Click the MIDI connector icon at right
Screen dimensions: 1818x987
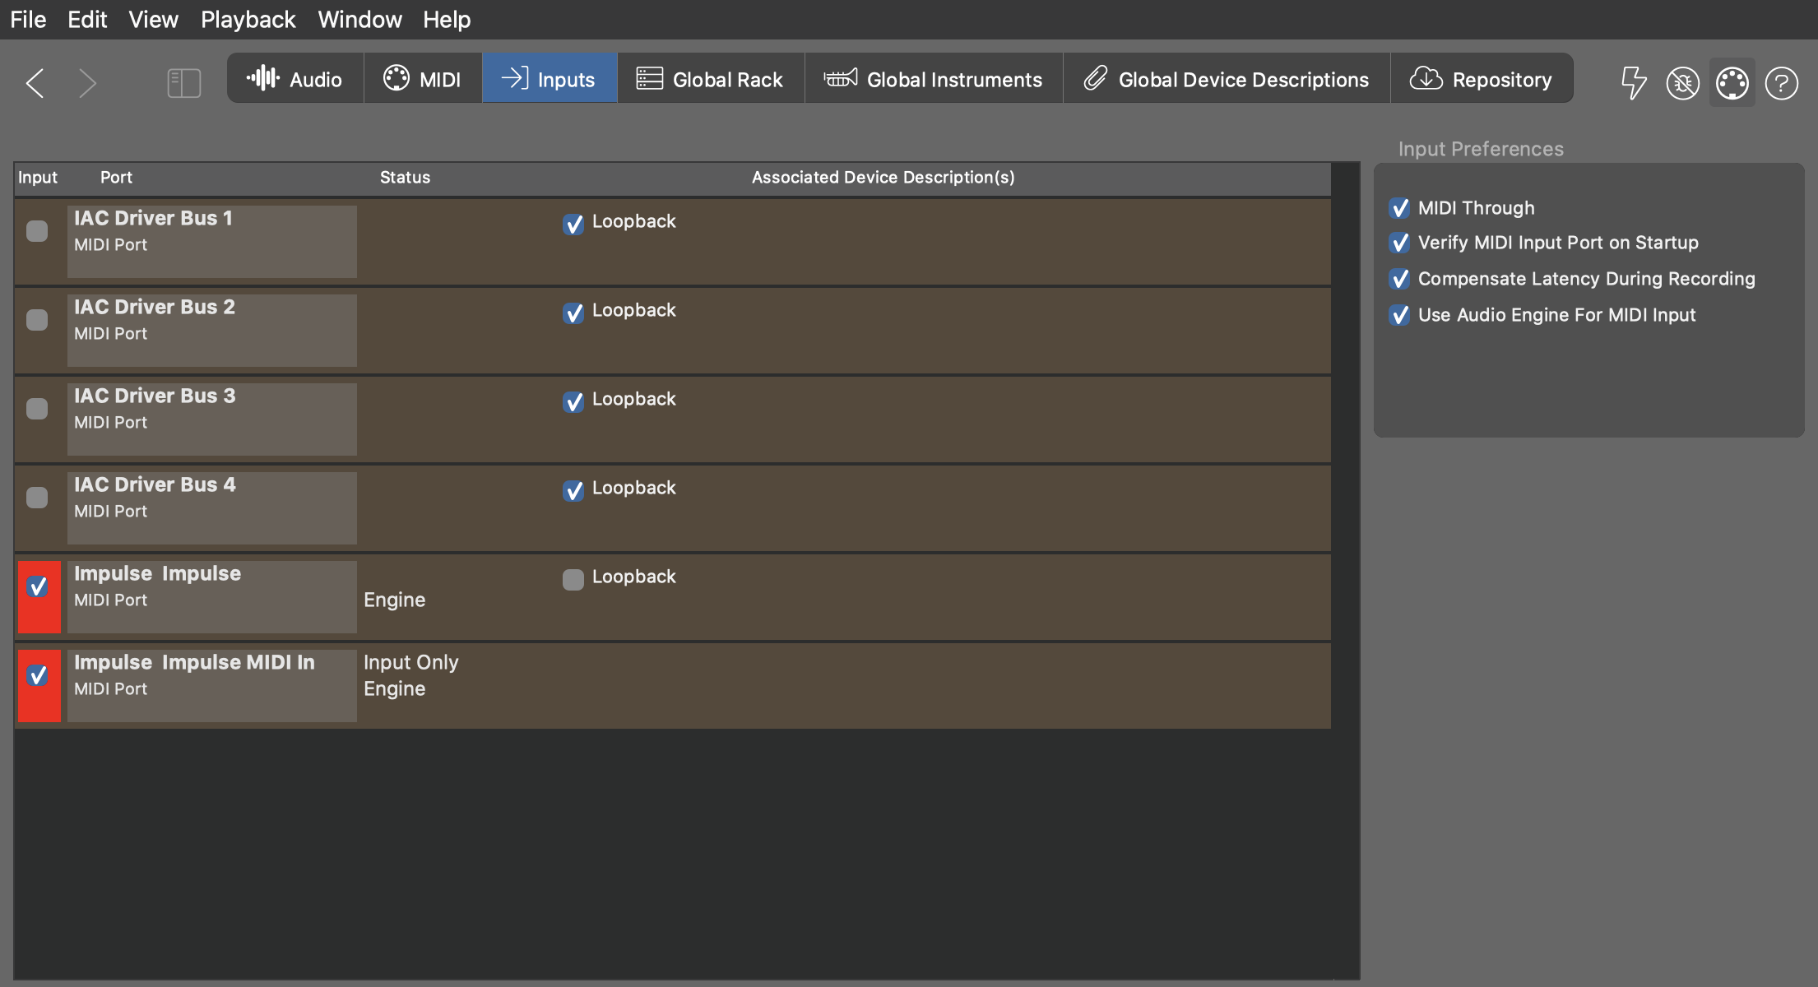pos(1732,82)
